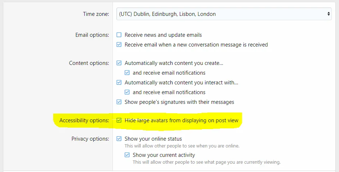Click the 'Email options:' section label
This screenshot has width=339, height=172.
[92, 35]
